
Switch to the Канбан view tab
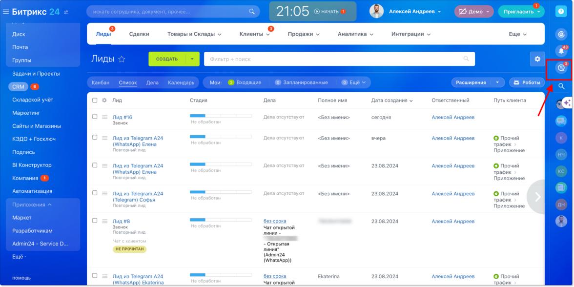(x=101, y=82)
